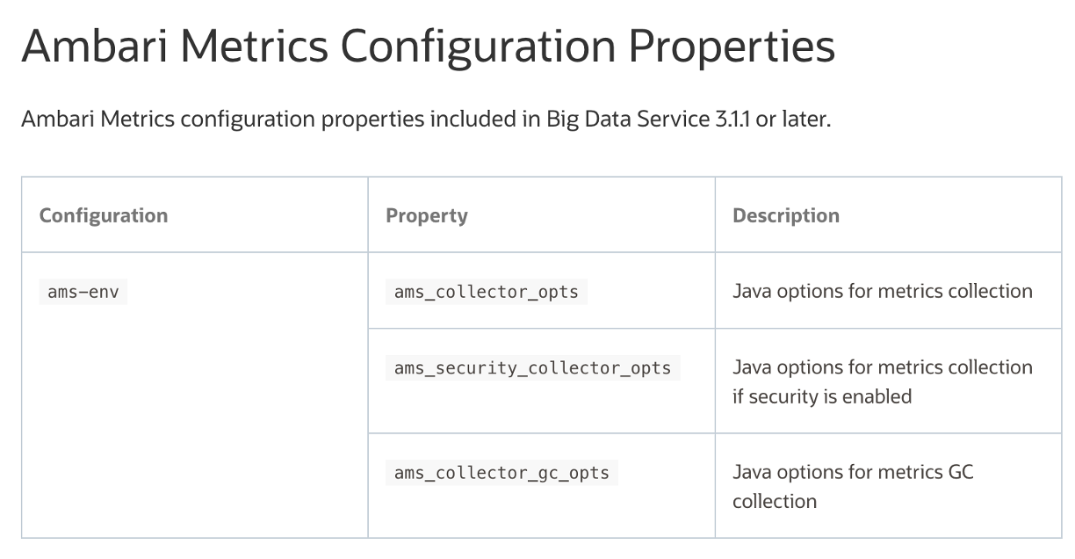Select the Configuration column header

coord(104,215)
